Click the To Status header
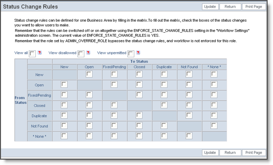This screenshot has height=165, width=273. click(139, 61)
